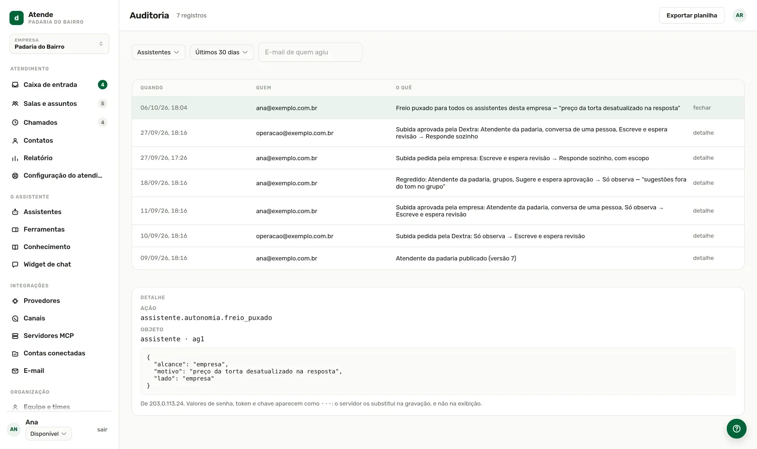Click the Contatos person icon
Viewport: 757px width, 449px height.
point(15,140)
